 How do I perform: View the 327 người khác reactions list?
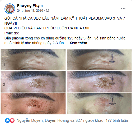[x=89, y=120]
